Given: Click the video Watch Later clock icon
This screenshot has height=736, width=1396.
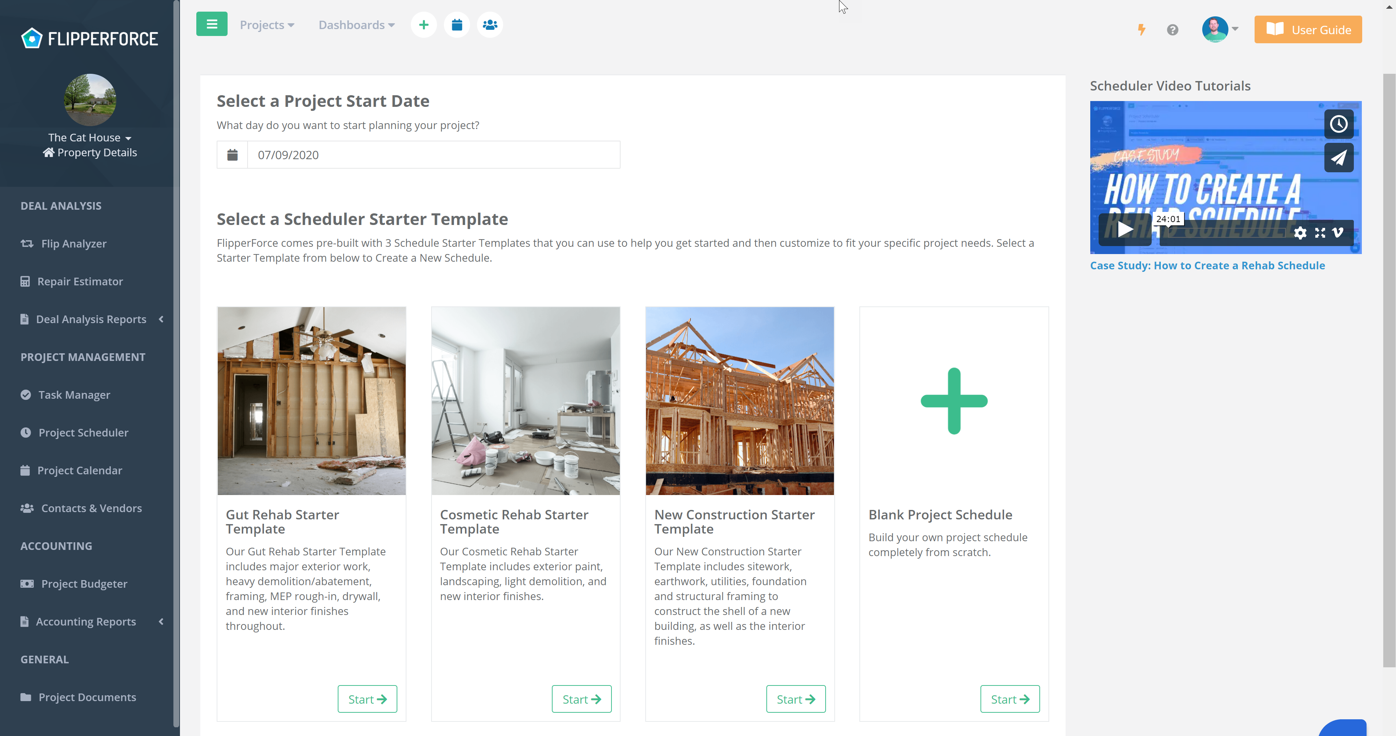Looking at the screenshot, I should [1339, 124].
